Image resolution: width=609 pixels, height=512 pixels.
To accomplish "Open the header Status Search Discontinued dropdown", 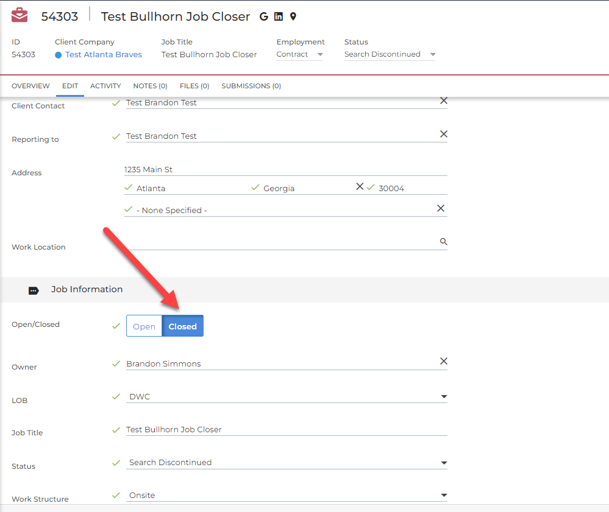I will coord(390,54).
